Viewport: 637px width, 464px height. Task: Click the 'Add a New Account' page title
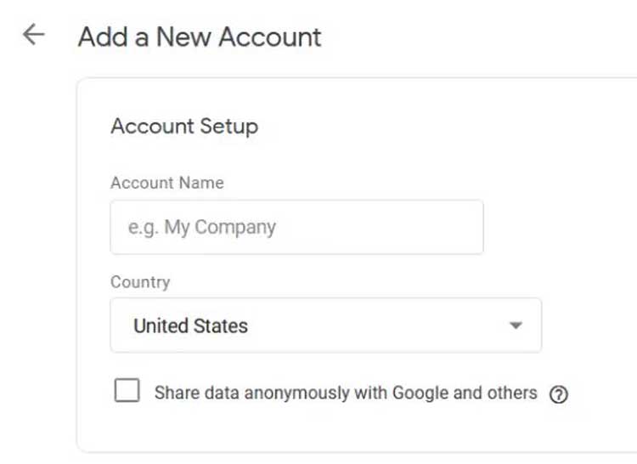pyautogui.click(x=200, y=37)
